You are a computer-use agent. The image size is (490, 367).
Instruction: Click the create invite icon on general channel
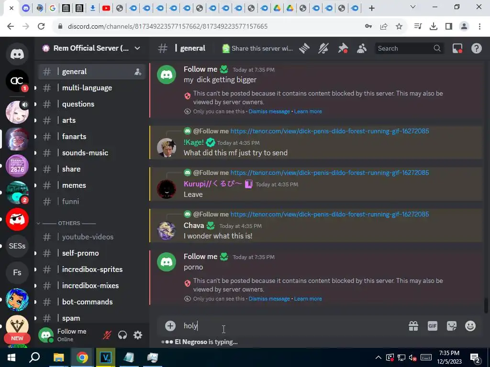138,72
